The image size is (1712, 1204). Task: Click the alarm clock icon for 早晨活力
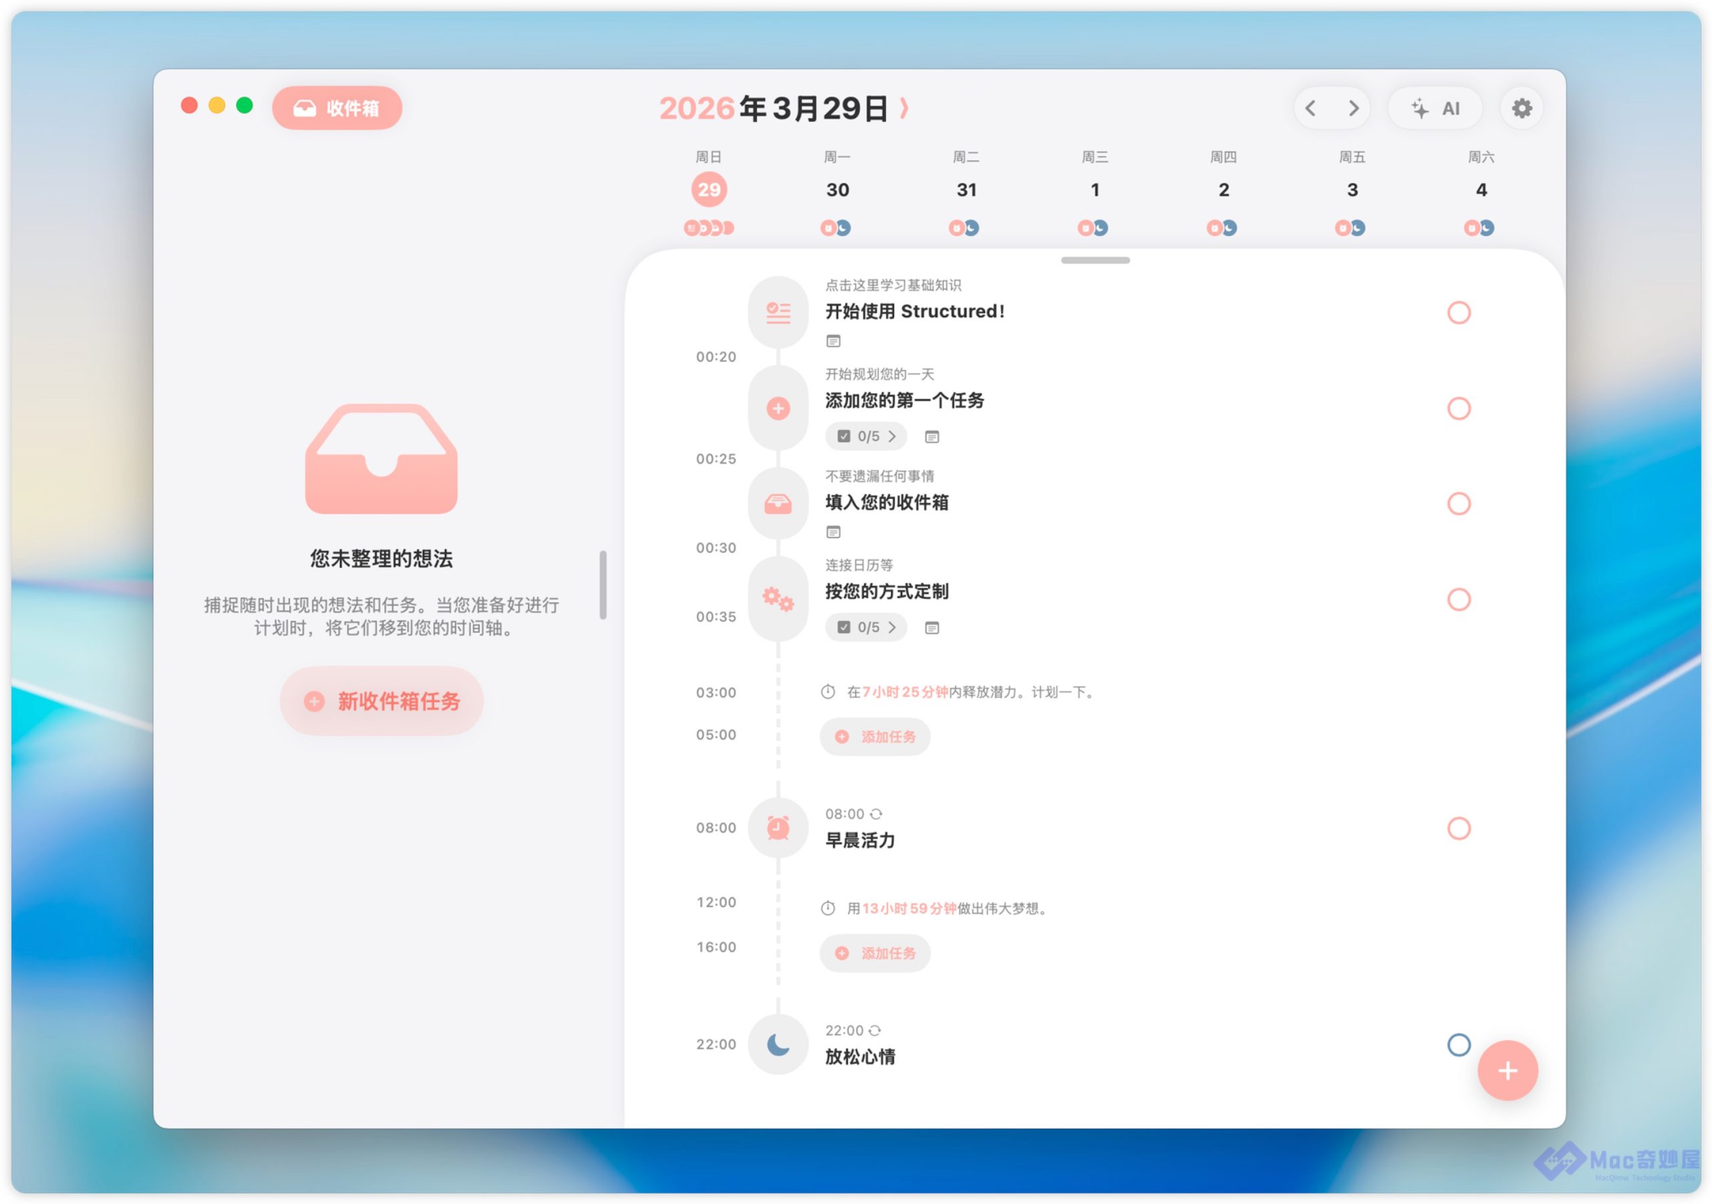[778, 827]
